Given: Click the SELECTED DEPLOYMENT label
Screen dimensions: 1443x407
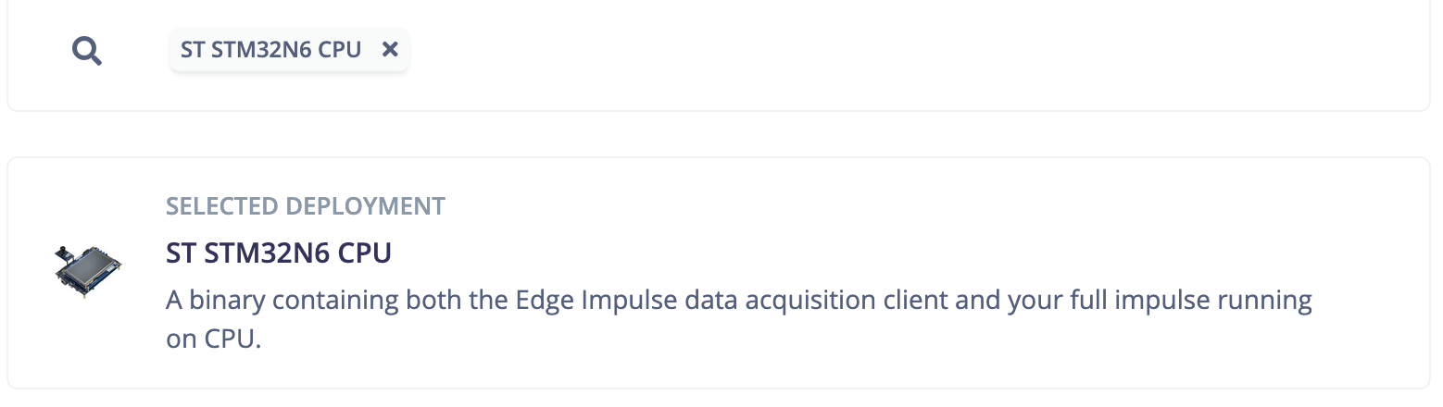Looking at the screenshot, I should (305, 205).
